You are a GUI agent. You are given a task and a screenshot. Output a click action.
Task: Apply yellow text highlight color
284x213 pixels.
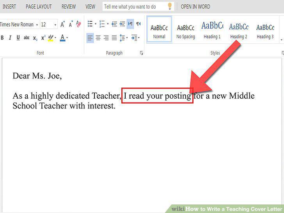51,38
